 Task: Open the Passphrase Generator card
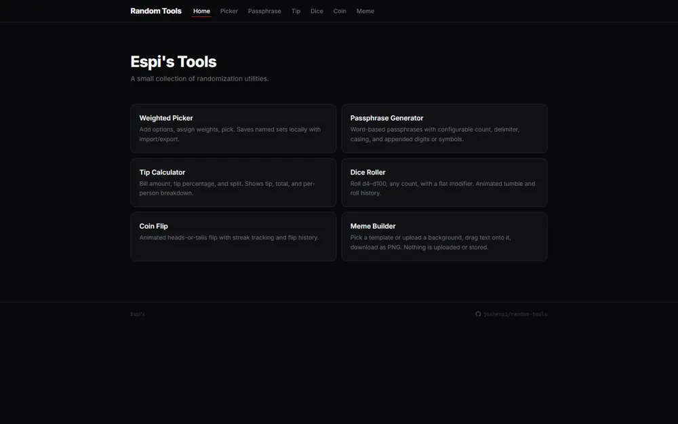pos(445,128)
